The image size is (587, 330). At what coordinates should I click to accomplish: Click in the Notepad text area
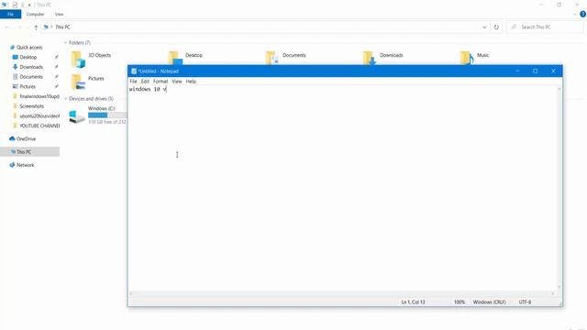(x=342, y=188)
